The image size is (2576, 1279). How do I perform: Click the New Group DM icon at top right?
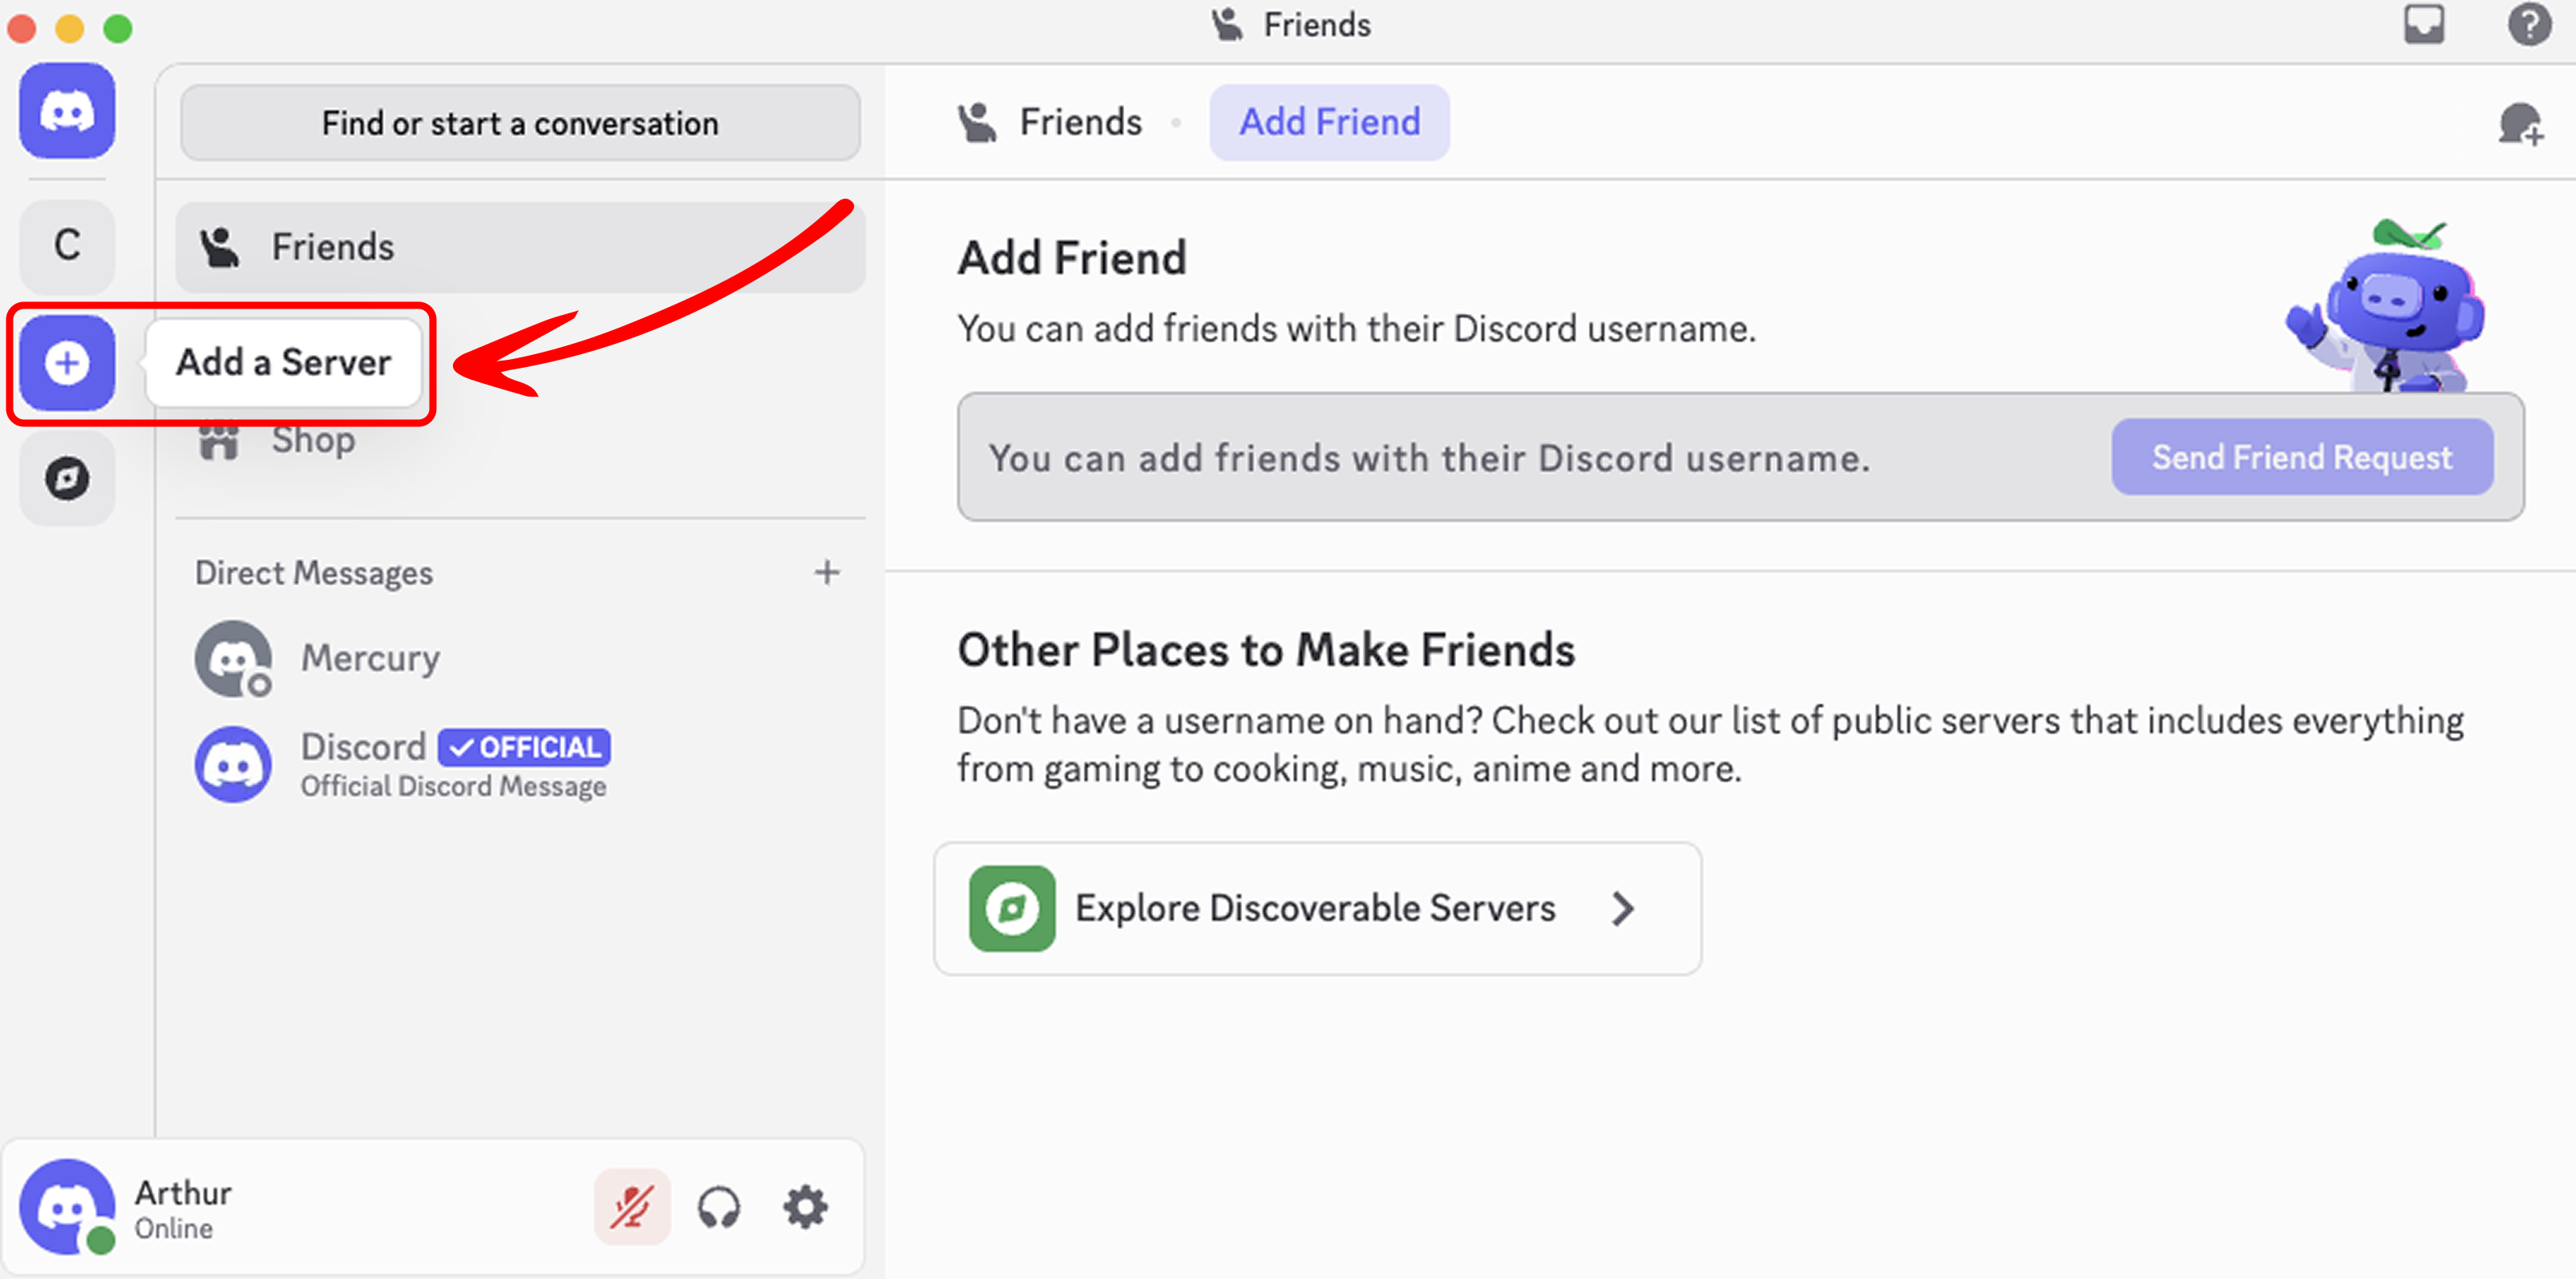pyautogui.click(x=2520, y=124)
